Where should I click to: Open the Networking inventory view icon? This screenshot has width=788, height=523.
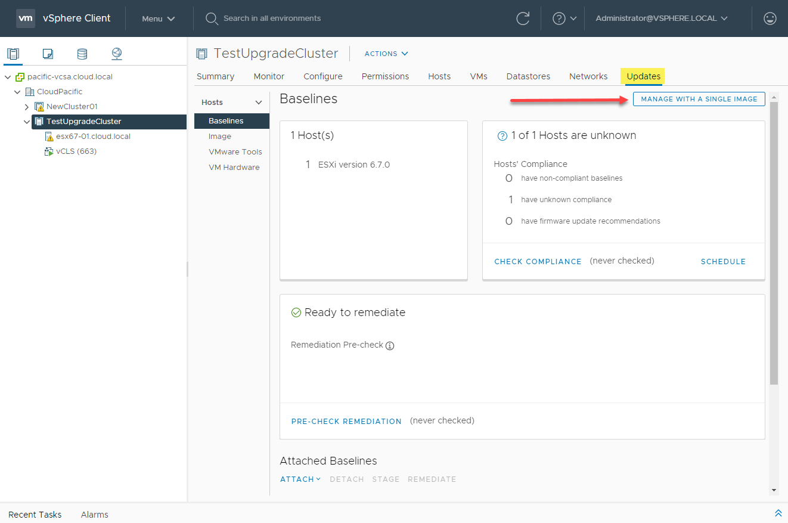click(x=117, y=54)
